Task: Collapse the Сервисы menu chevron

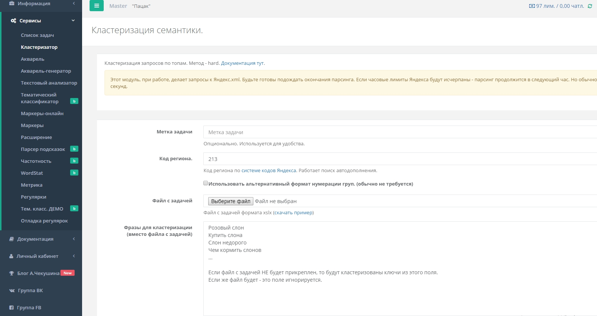Action: (73, 20)
